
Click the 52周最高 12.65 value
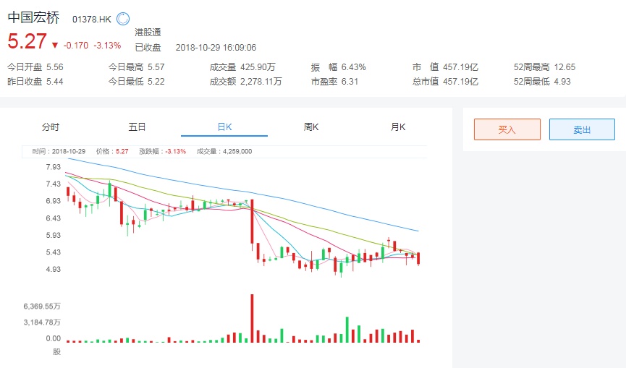(x=564, y=67)
